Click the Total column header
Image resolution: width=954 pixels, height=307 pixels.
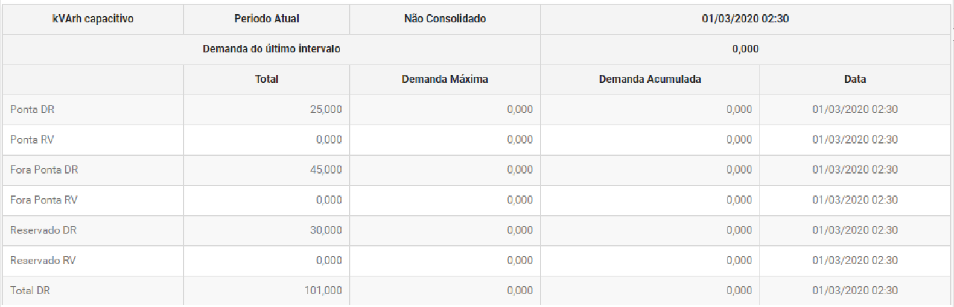click(266, 79)
